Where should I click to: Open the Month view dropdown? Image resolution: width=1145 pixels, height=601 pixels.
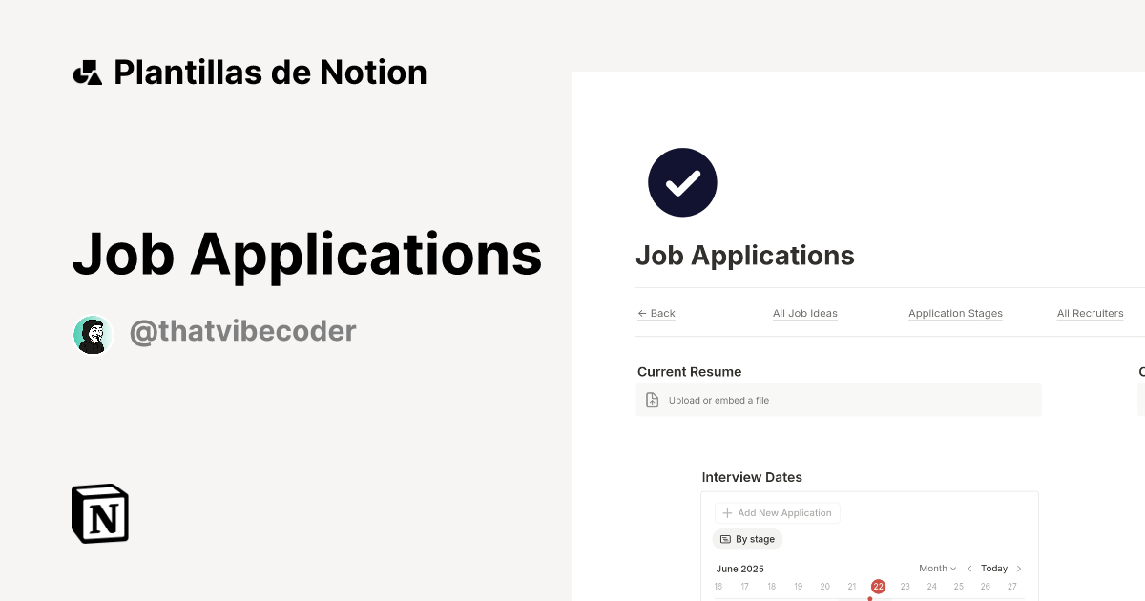(937, 568)
